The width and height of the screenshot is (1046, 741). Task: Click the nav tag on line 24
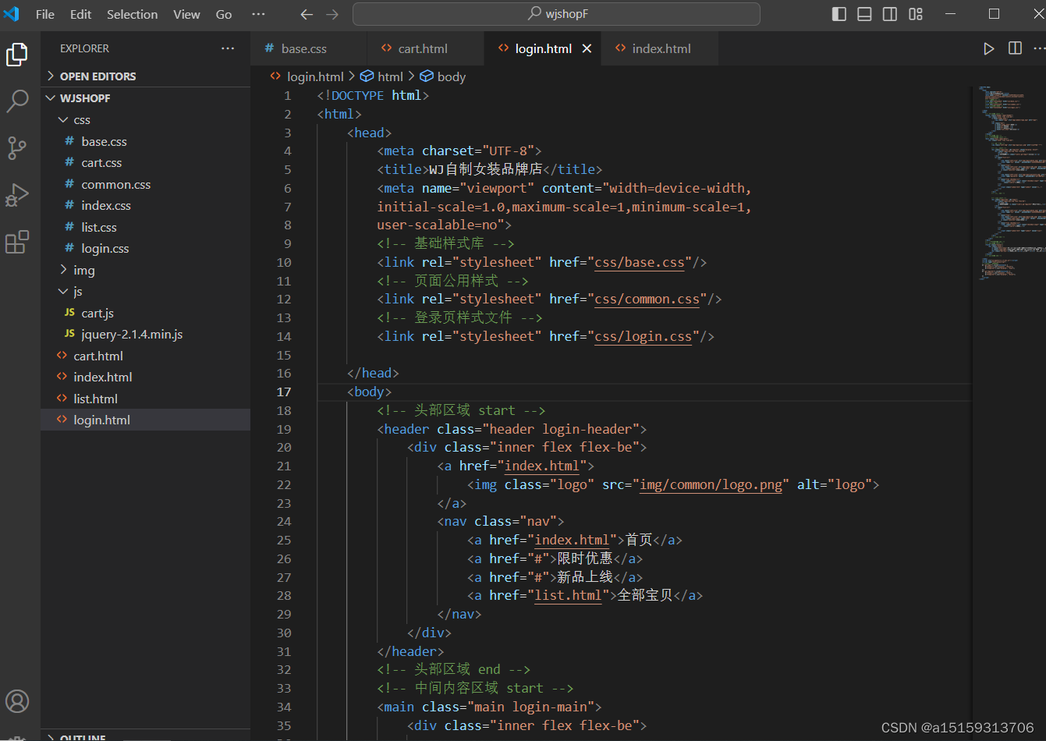pyautogui.click(x=456, y=521)
